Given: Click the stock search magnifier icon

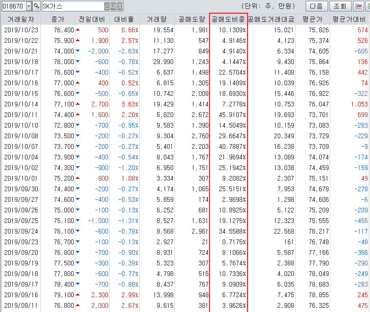Looking at the screenshot, I should (36, 6).
